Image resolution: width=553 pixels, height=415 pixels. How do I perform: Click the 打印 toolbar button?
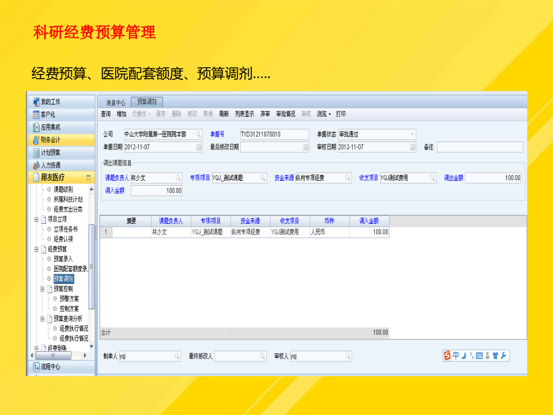pyautogui.click(x=340, y=114)
